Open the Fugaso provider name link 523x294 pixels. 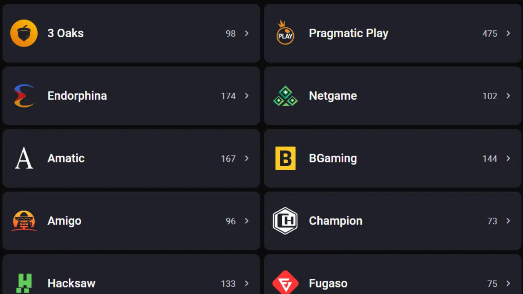coord(328,283)
